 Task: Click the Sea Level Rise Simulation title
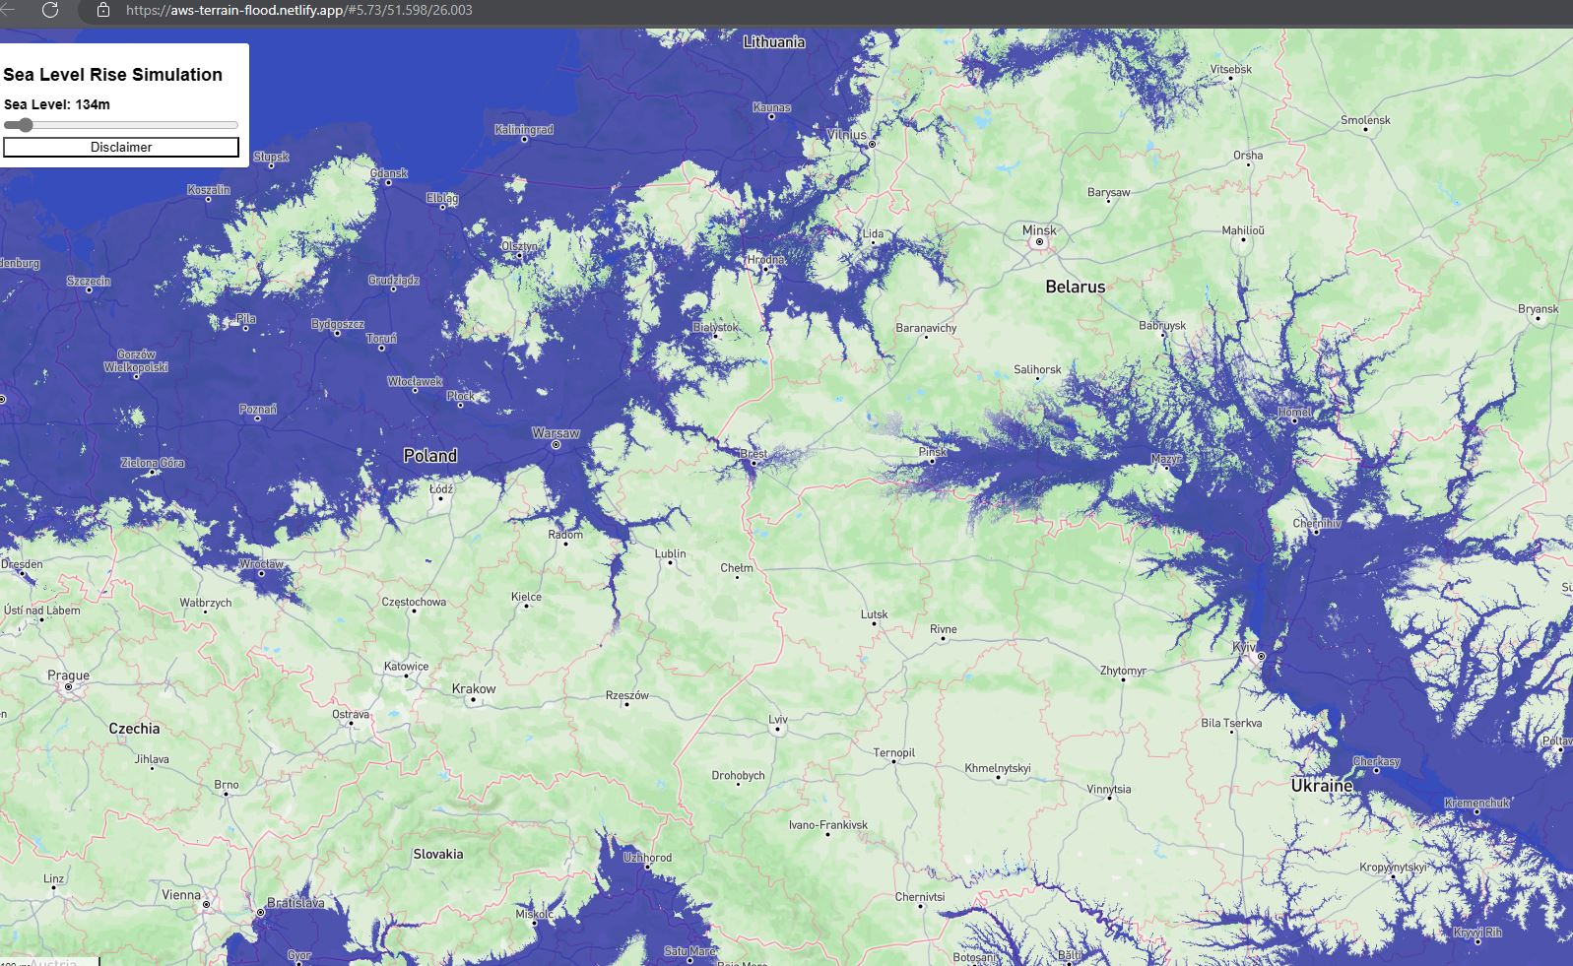(113, 75)
